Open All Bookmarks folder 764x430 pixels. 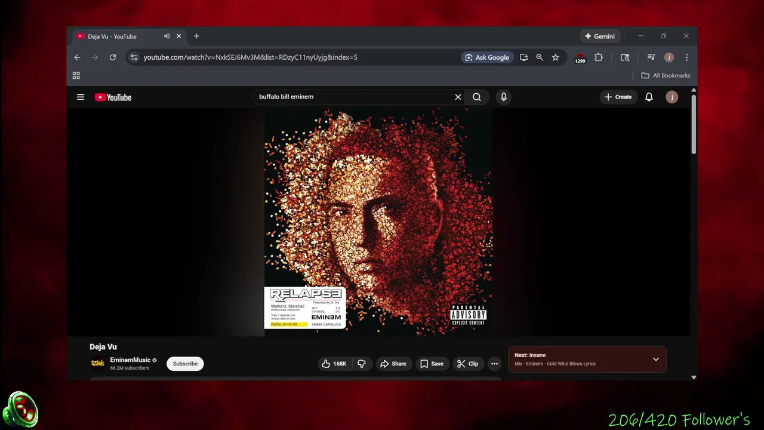[666, 75]
